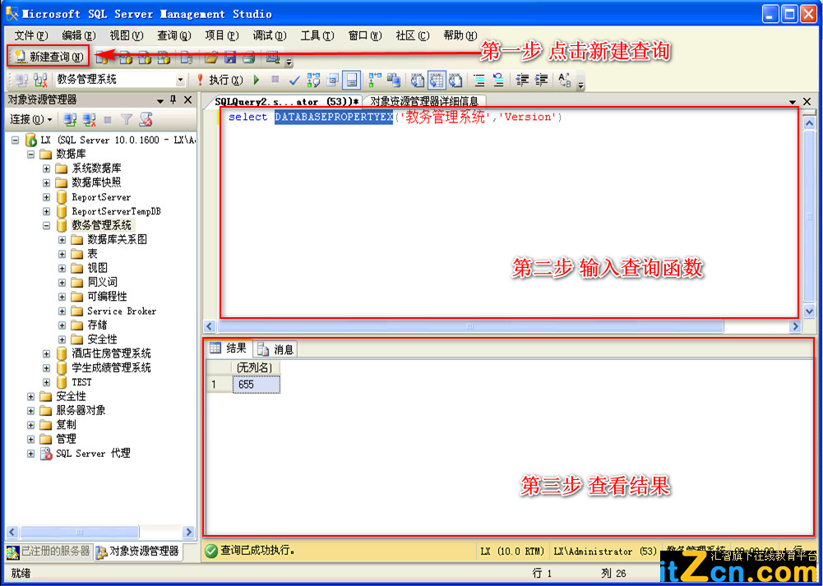823x586 pixels.
Task: Switch to 对象资源管理器详细信息 tab
Action: click(x=424, y=101)
